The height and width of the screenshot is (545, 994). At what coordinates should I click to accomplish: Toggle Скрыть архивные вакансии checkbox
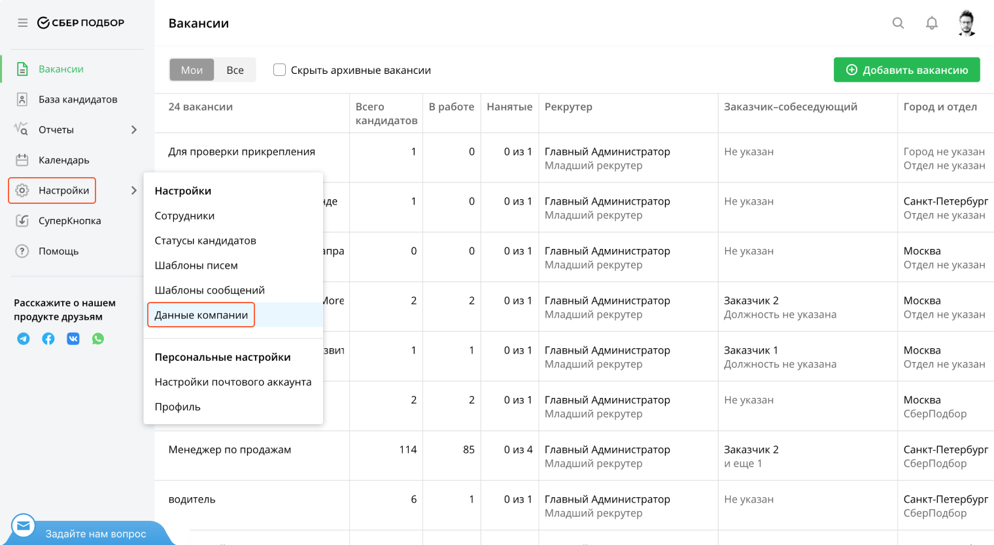pos(279,70)
